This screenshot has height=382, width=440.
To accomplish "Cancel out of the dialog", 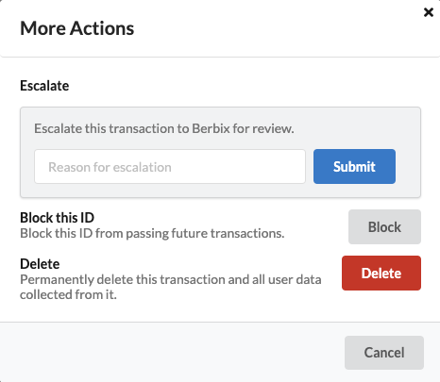I will [384, 353].
